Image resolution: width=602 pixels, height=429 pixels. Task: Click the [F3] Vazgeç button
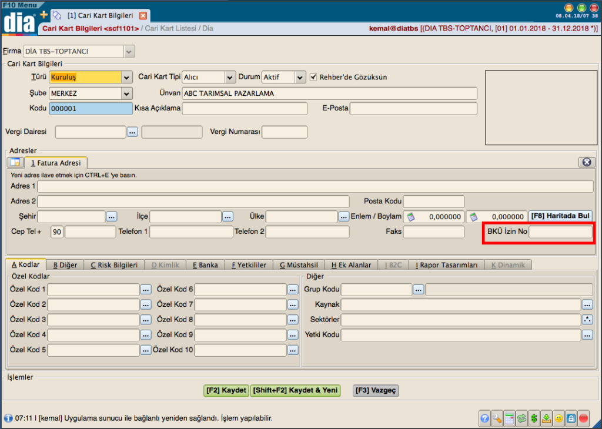coord(376,390)
